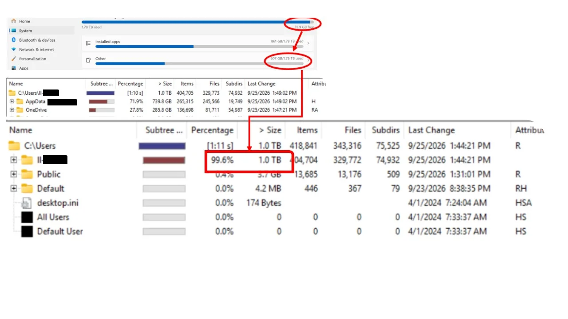This screenshot has height=319, width=568.
Task: Select the System sidebar icon
Action: pos(14,31)
